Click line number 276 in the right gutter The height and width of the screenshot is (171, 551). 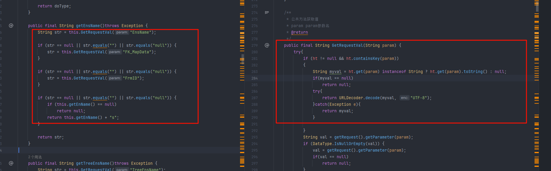click(x=255, y=26)
